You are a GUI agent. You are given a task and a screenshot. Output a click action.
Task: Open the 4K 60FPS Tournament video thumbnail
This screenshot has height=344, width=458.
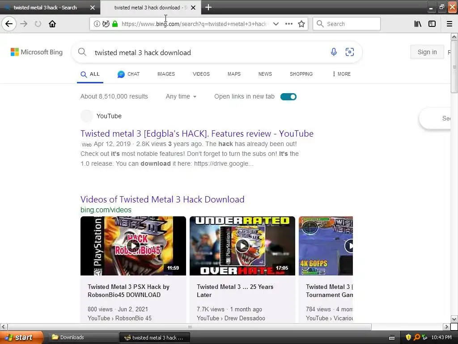326,246
